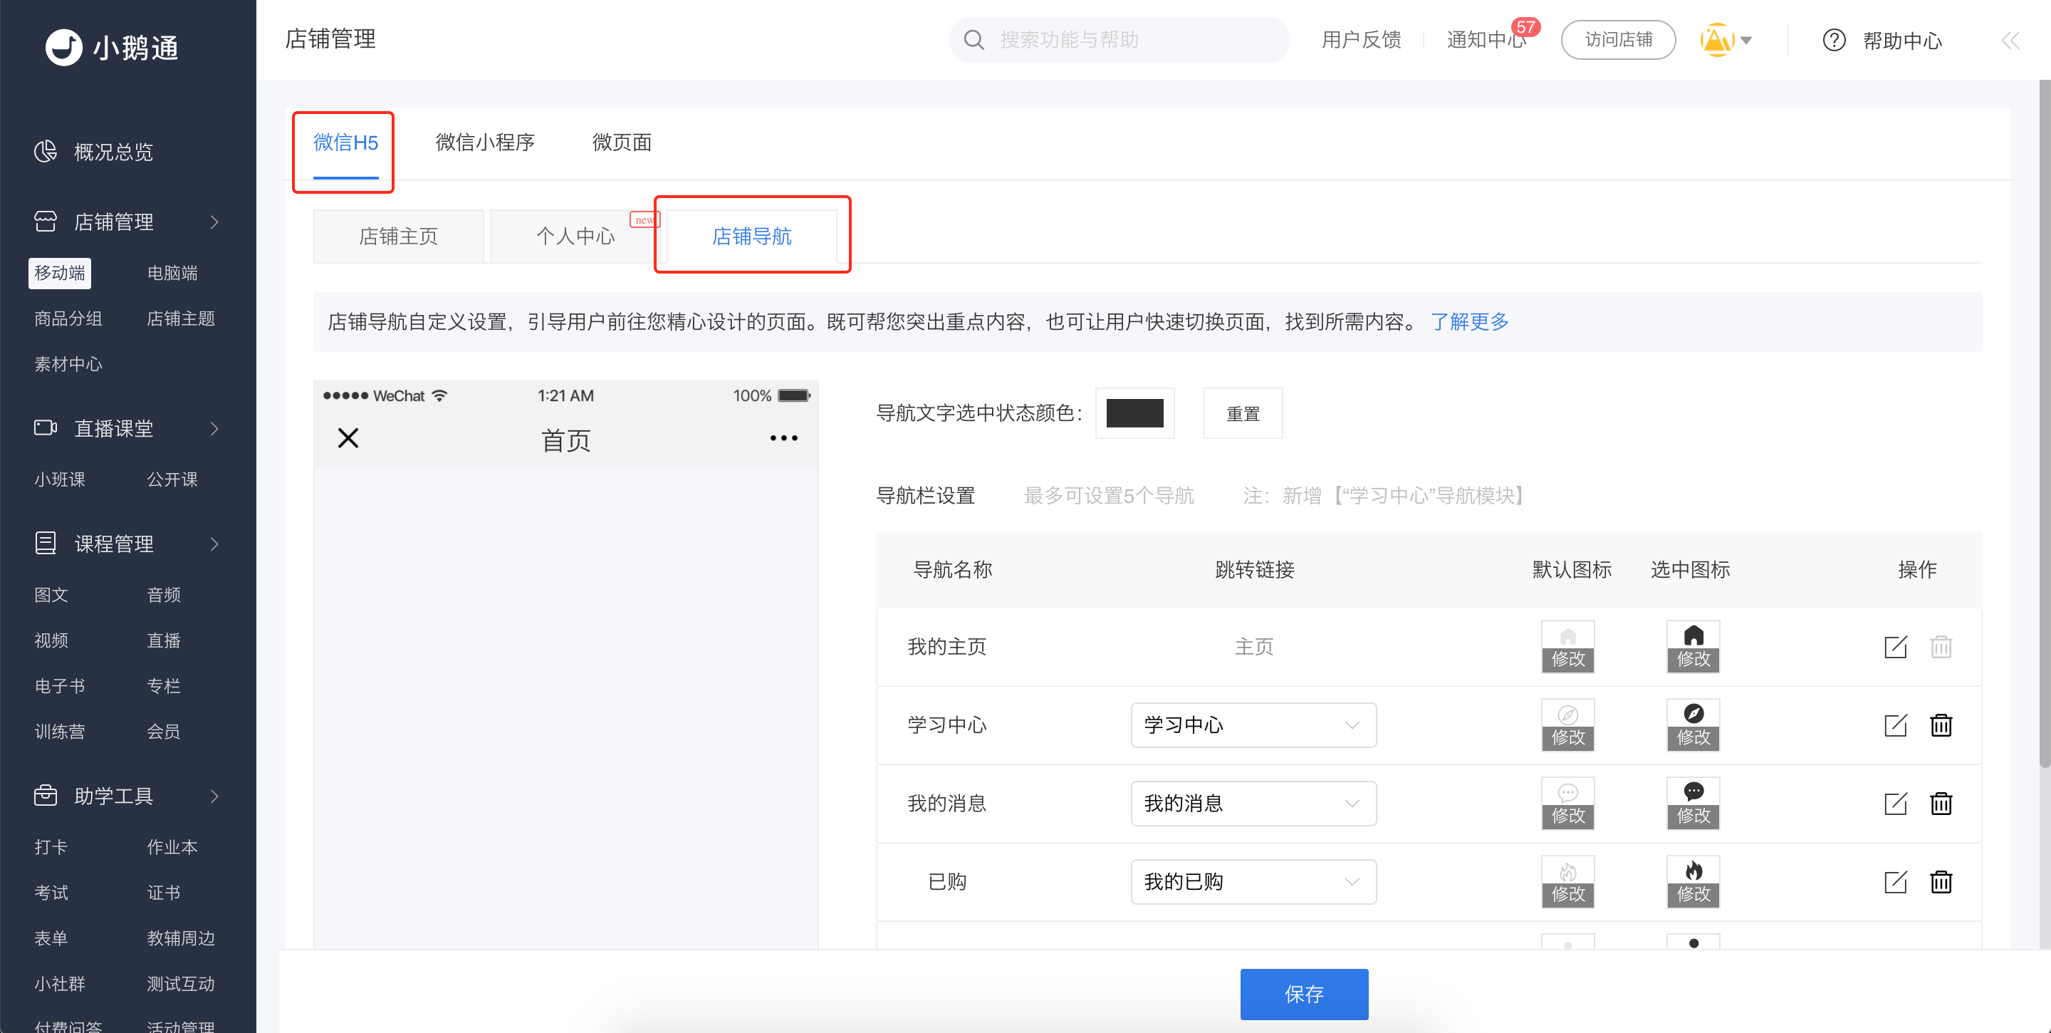Open the 我的消息 jump link dropdown
This screenshot has height=1033, width=2051.
(x=1253, y=803)
